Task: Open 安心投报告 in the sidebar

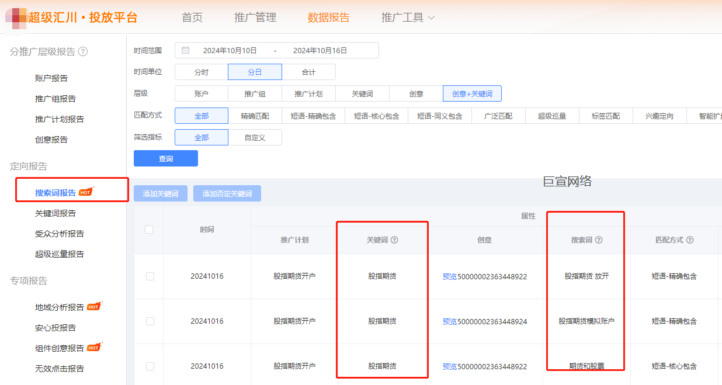Action: [55, 328]
